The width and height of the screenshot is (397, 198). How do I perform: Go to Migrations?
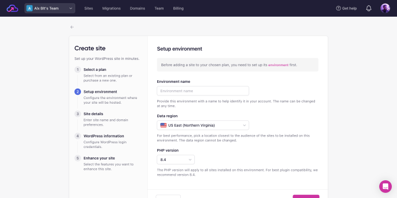[x=111, y=8]
